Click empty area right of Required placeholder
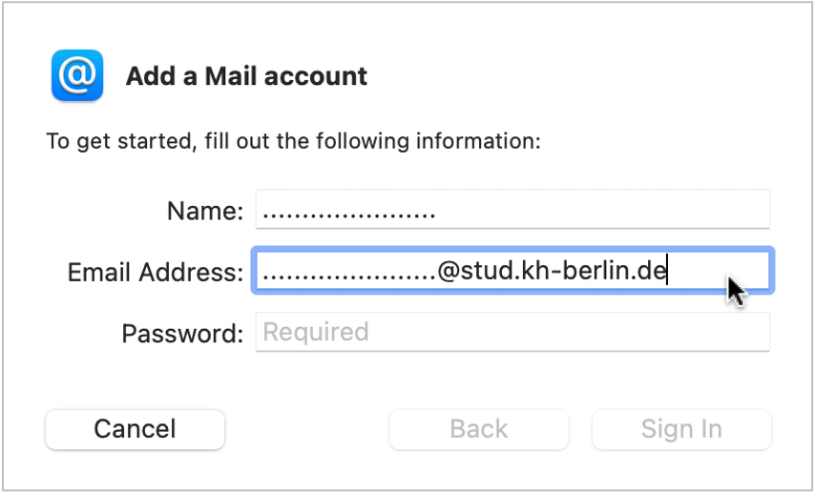This screenshot has height=492, width=815. tap(569, 332)
